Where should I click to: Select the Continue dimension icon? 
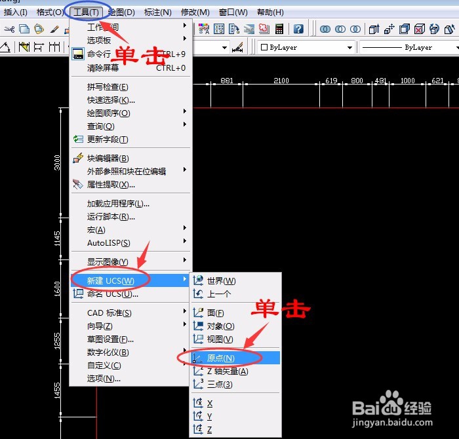coord(54,47)
